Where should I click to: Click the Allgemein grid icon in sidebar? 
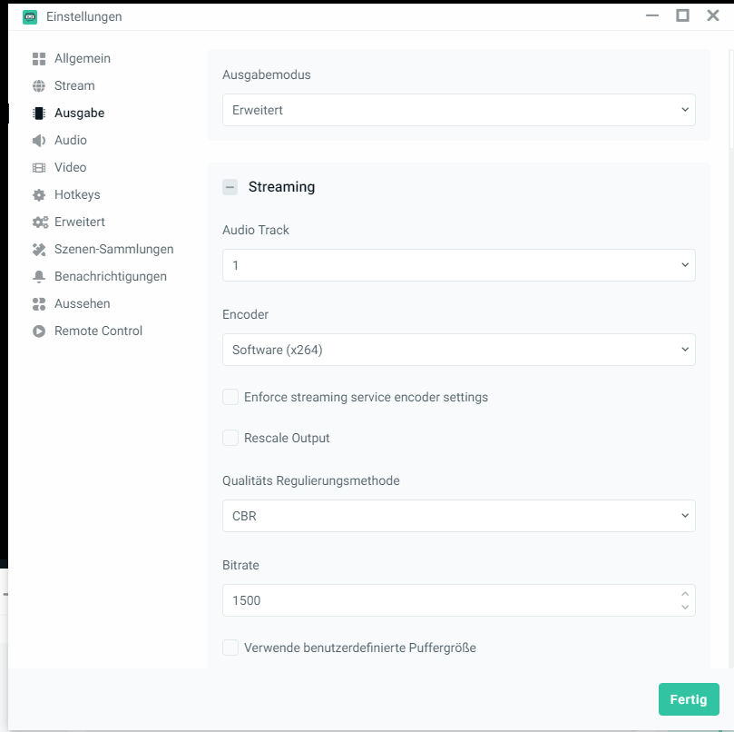point(39,59)
